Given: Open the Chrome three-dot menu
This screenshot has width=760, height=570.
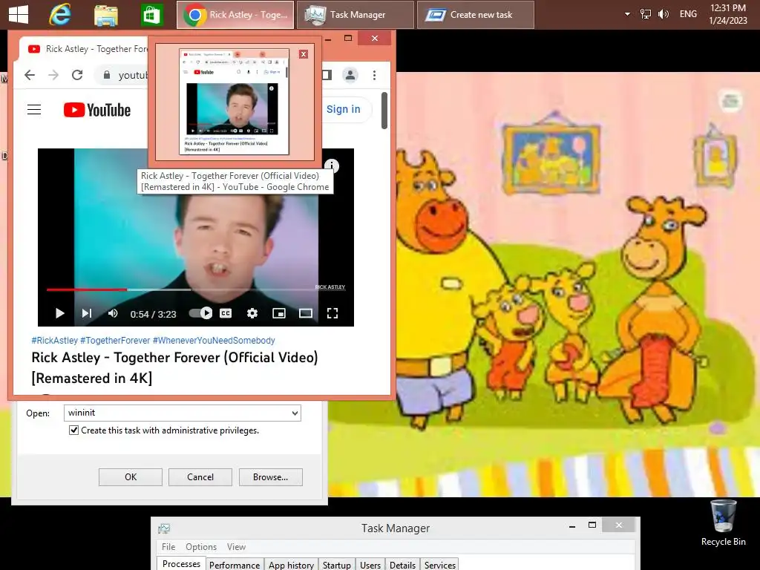Looking at the screenshot, I should pyautogui.click(x=374, y=75).
